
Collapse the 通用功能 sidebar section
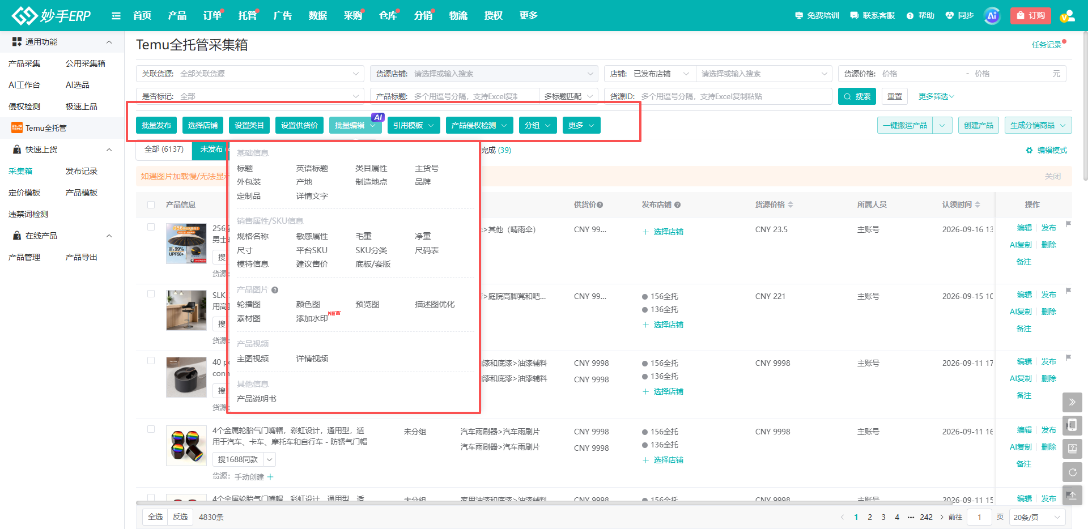[x=109, y=42]
